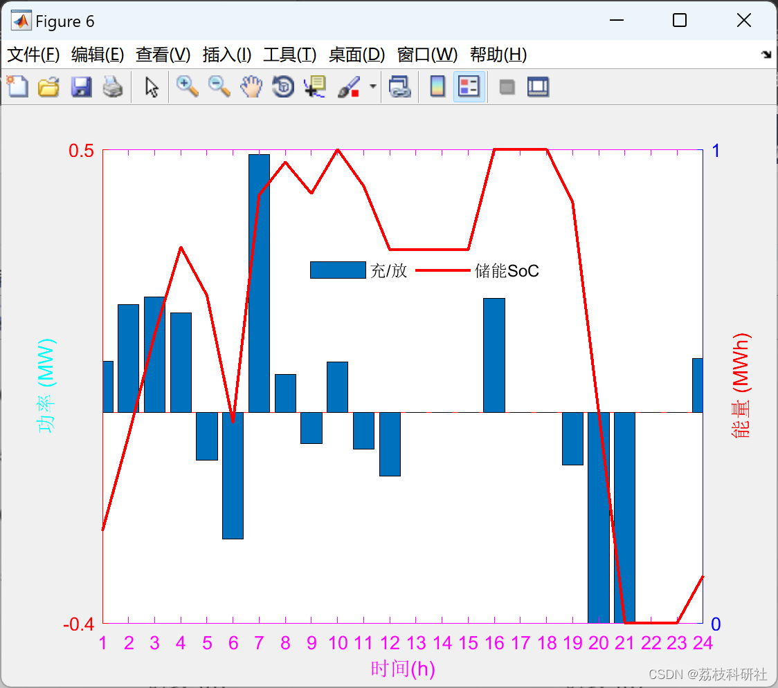This screenshot has height=688, width=778.
Task: Enable the Rotate 3D tool
Action: point(283,86)
